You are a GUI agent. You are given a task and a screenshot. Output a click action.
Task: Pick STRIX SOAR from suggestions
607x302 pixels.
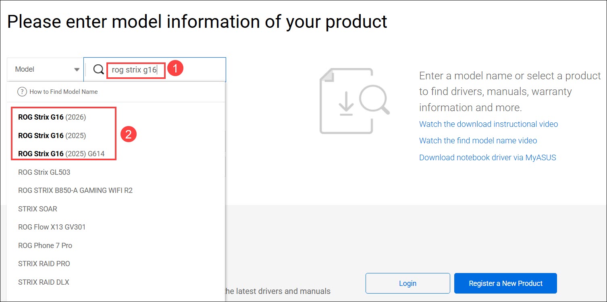click(37, 209)
